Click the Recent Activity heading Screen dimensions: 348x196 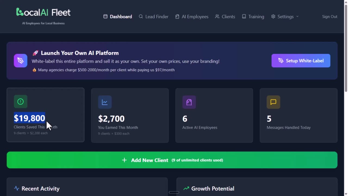(x=41, y=189)
